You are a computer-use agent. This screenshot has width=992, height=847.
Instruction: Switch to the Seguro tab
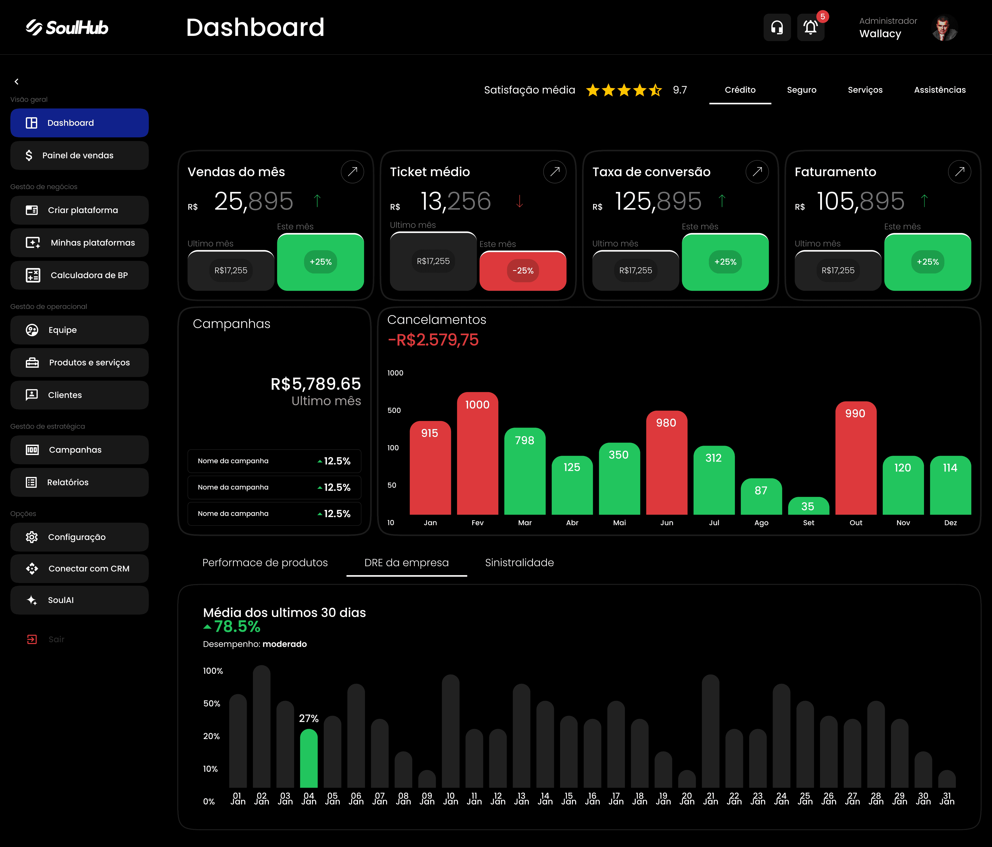pyautogui.click(x=801, y=90)
